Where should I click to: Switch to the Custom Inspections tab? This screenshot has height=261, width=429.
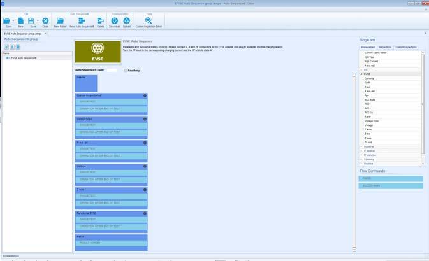[406, 47]
